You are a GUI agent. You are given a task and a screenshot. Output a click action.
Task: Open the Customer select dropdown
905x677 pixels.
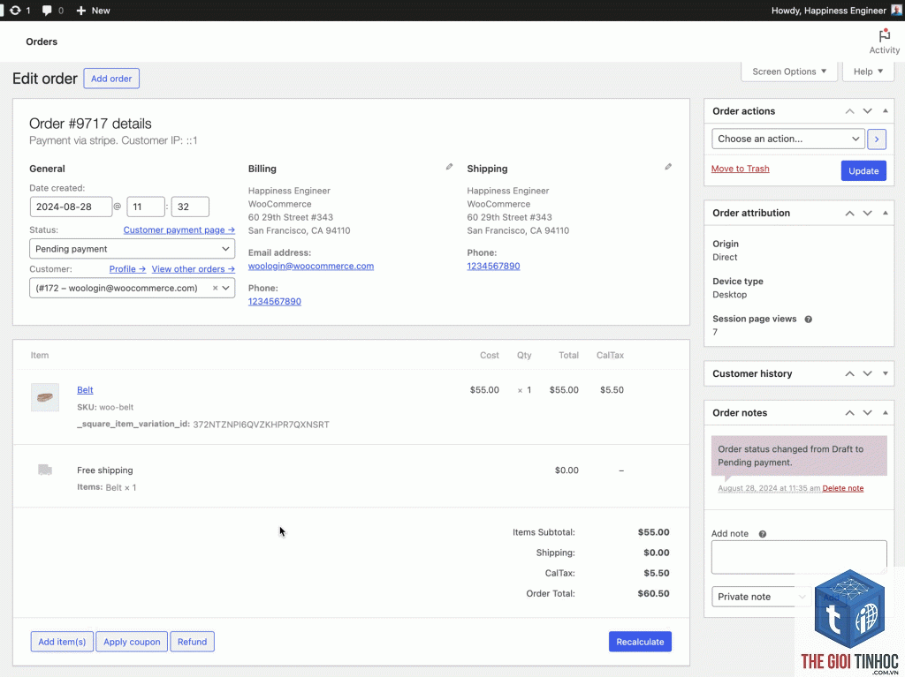(x=133, y=288)
